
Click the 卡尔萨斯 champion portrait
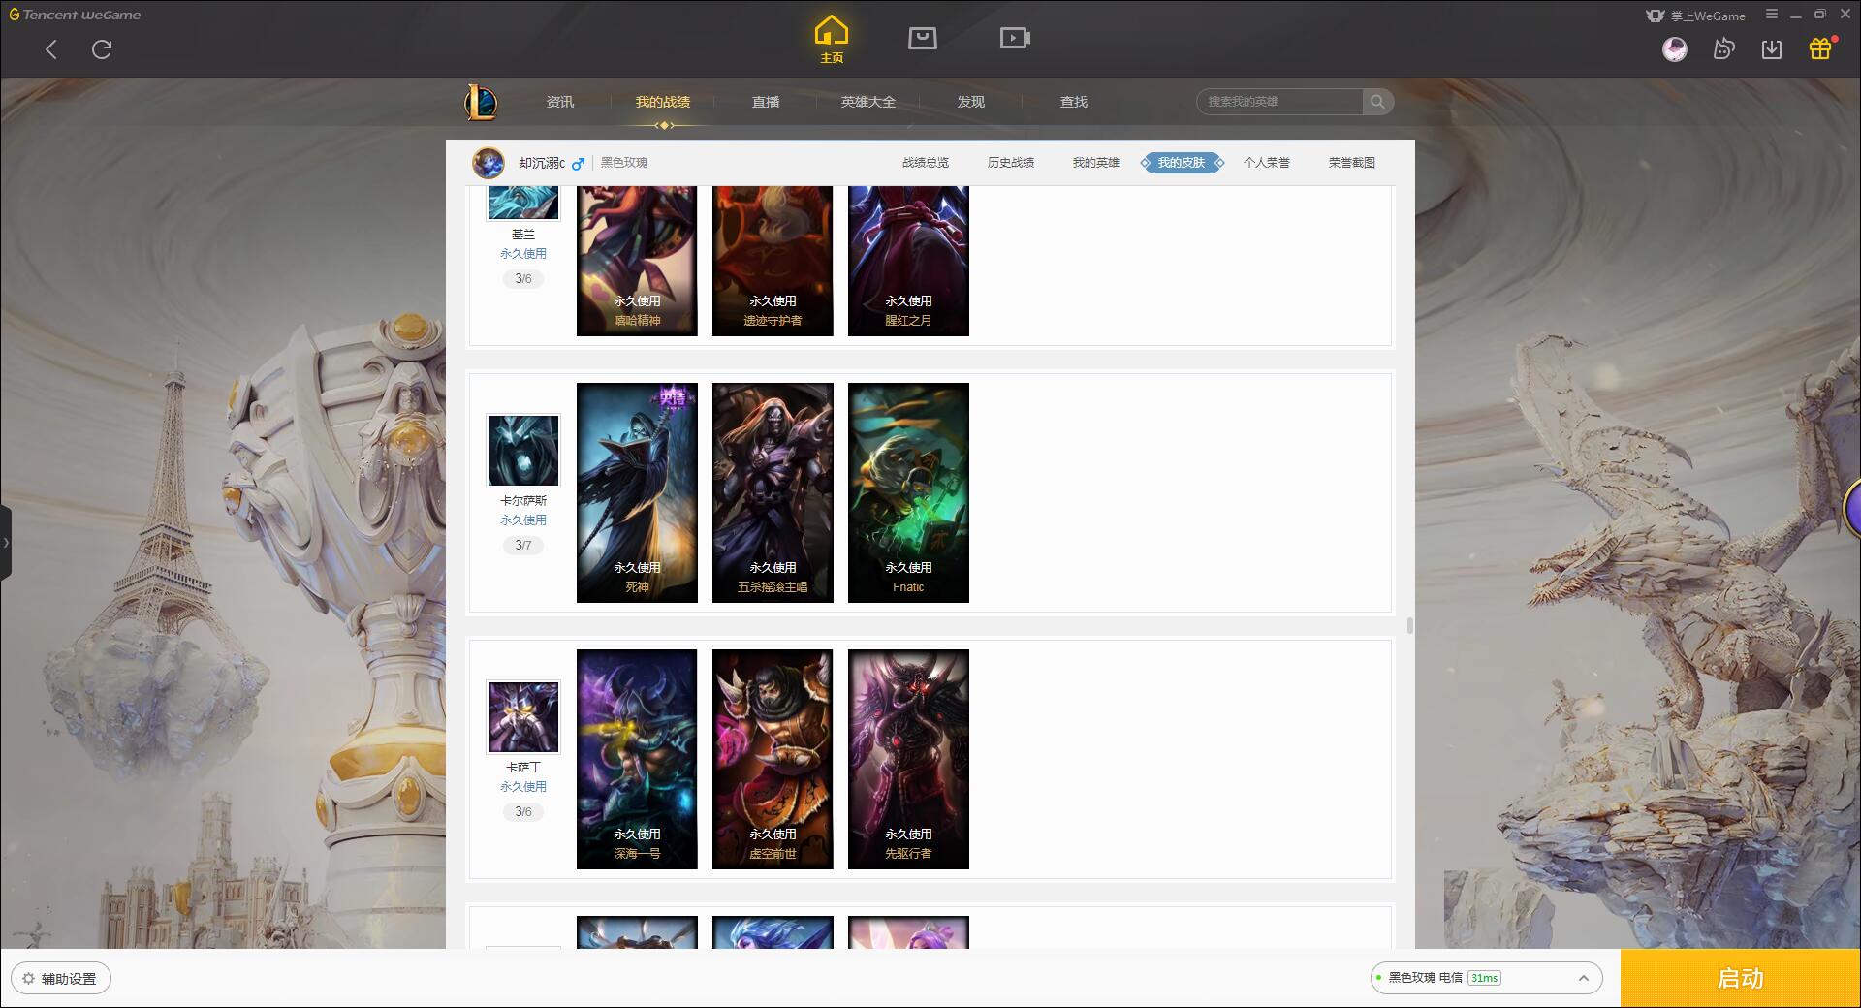click(x=523, y=451)
